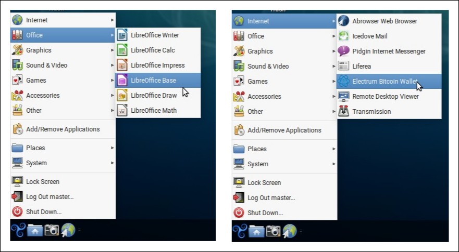Click Pidgin Internet Messenger icon

click(x=343, y=51)
